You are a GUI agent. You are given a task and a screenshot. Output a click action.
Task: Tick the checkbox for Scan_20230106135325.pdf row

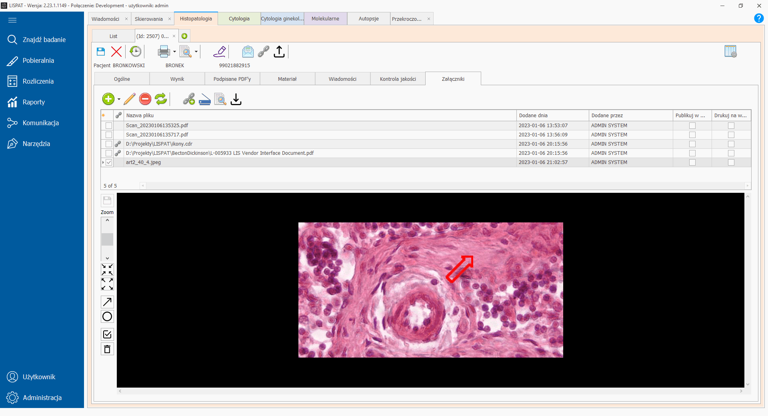109,126
